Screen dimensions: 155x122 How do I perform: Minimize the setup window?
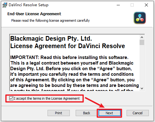[118, 5]
